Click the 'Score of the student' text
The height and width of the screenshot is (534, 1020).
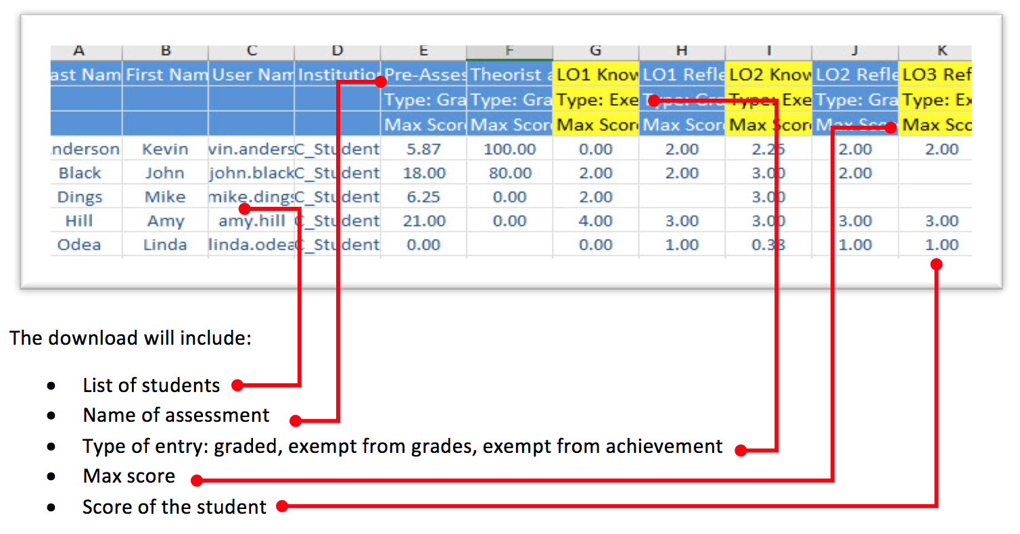click(x=175, y=507)
